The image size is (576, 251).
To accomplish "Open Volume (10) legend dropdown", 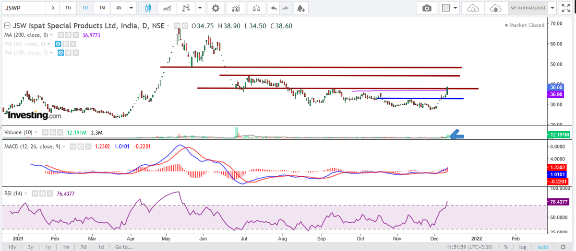I will [36, 132].
